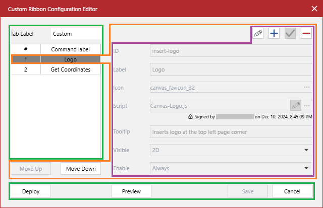Click the signed lock icon

click(190, 117)
